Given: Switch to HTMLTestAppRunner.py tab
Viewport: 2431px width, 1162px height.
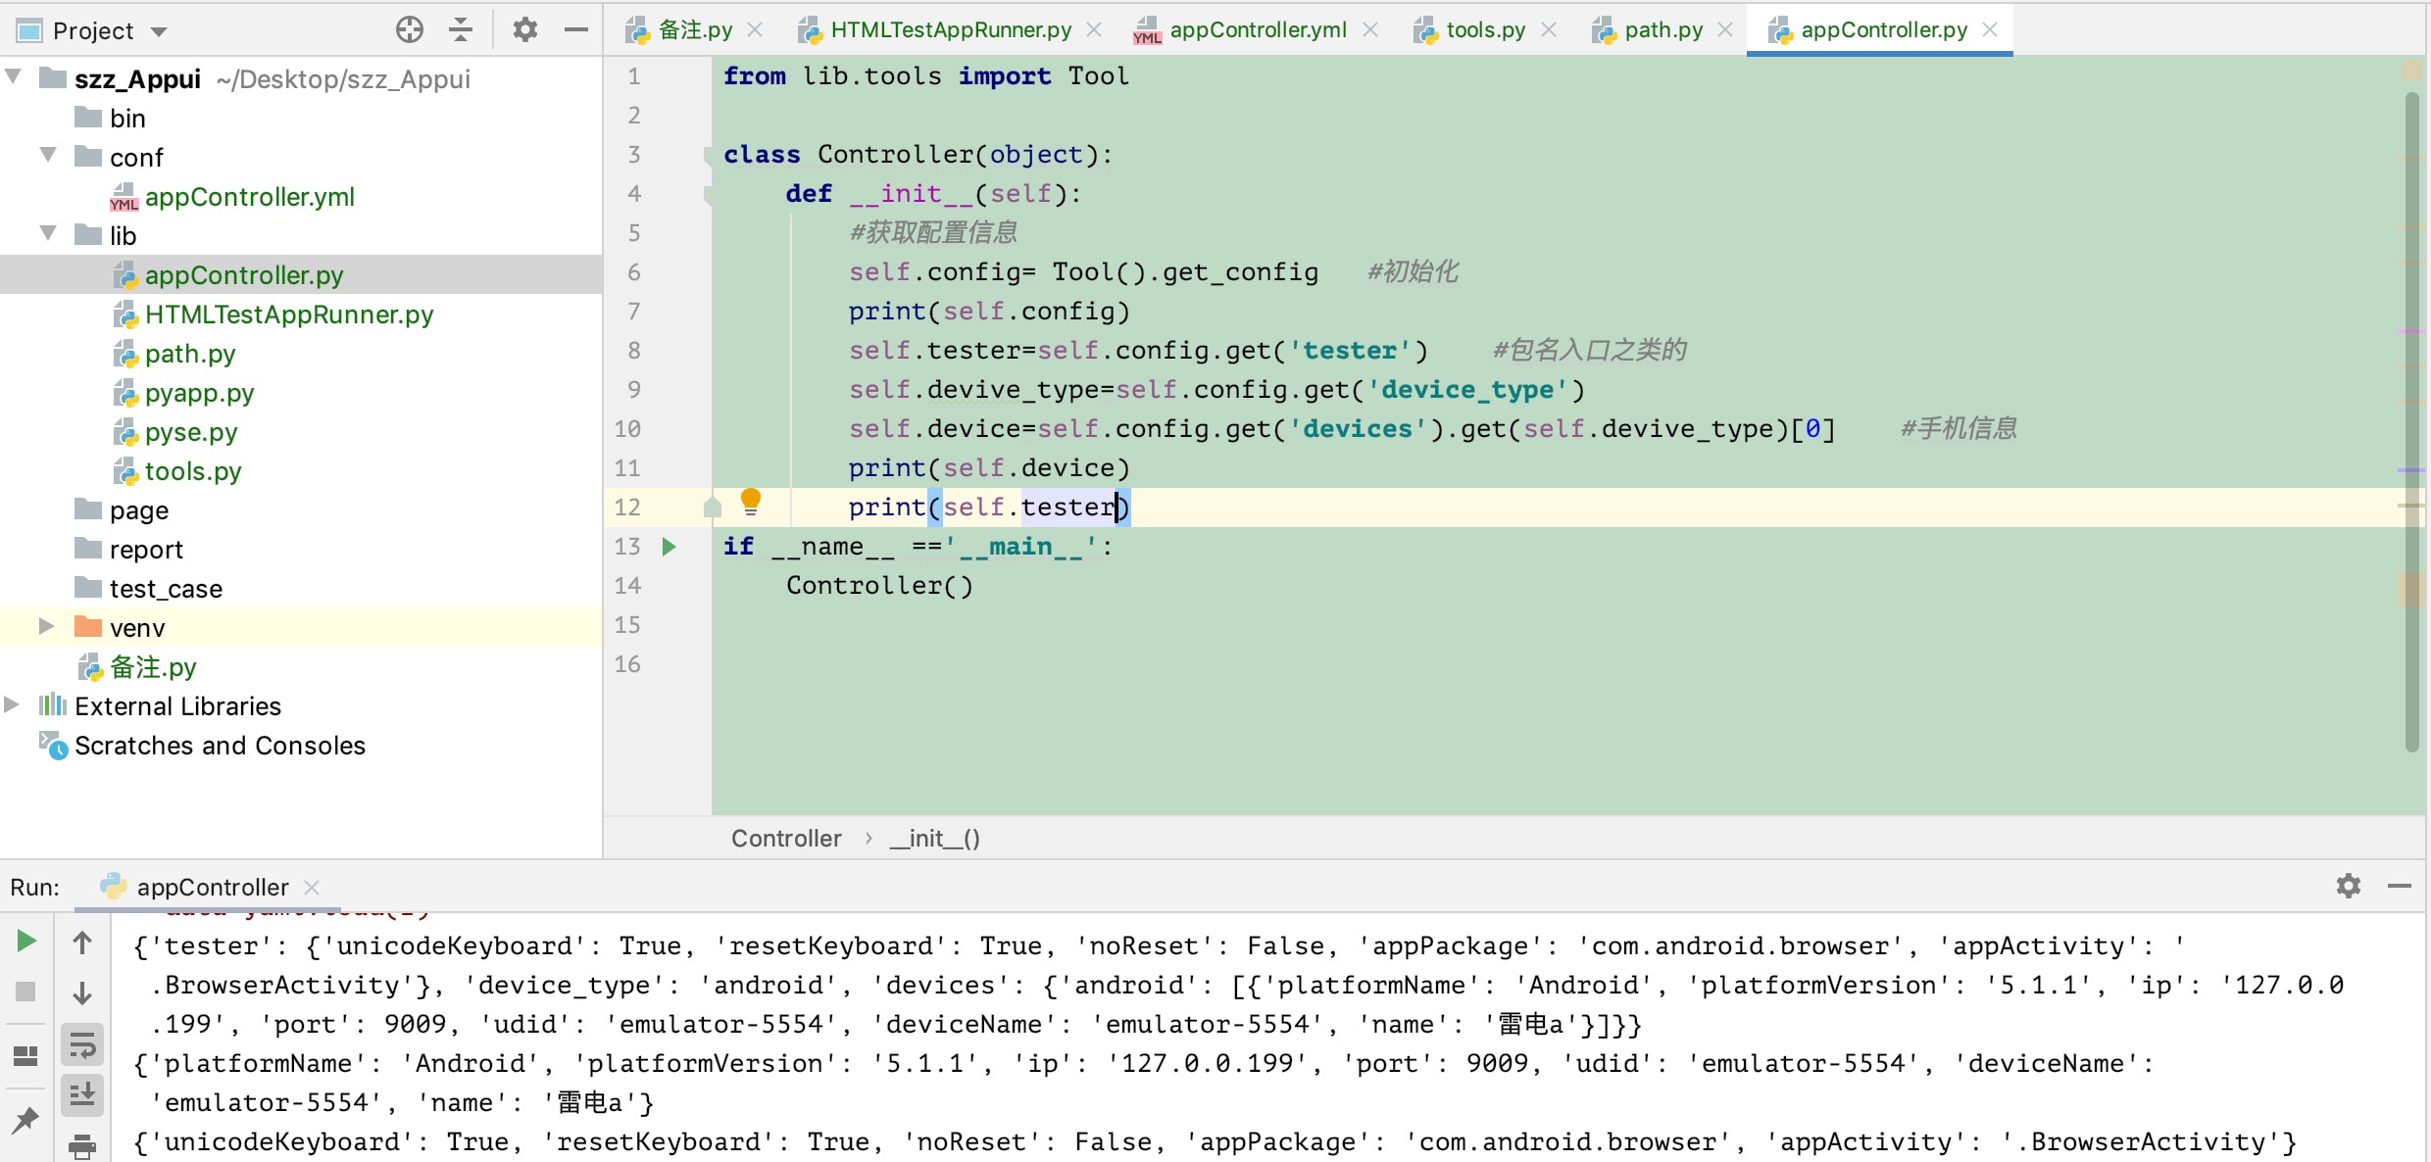Looking at the screenshot, I should [x=950, y=30].
